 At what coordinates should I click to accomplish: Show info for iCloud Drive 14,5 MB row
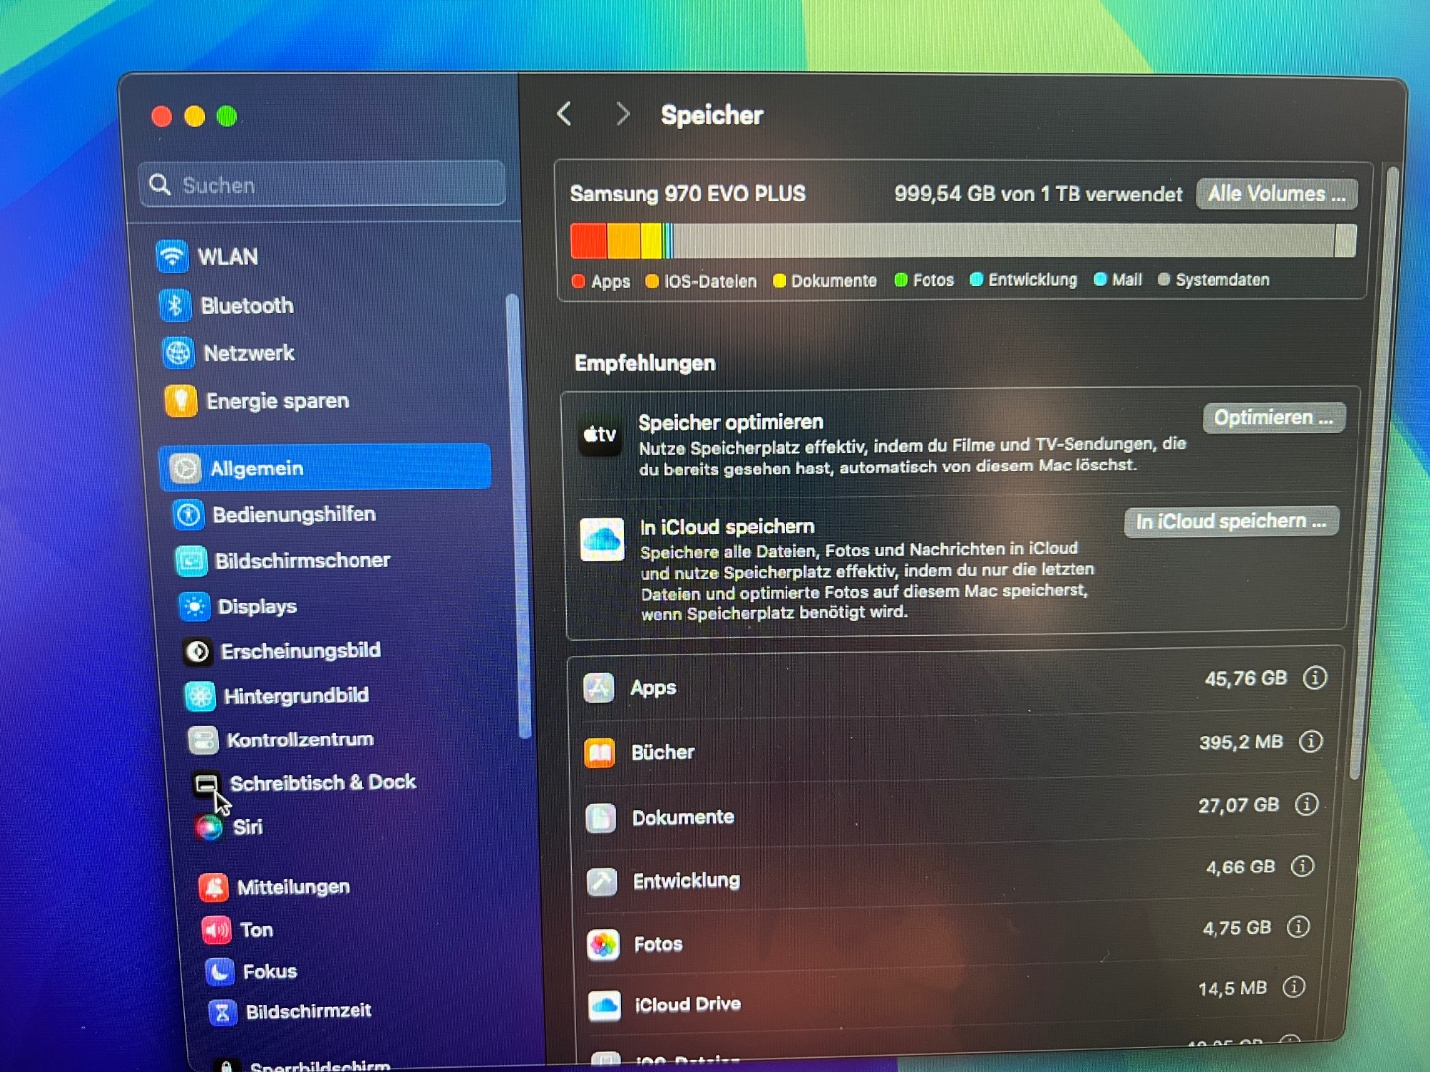tap(1294, 987)
